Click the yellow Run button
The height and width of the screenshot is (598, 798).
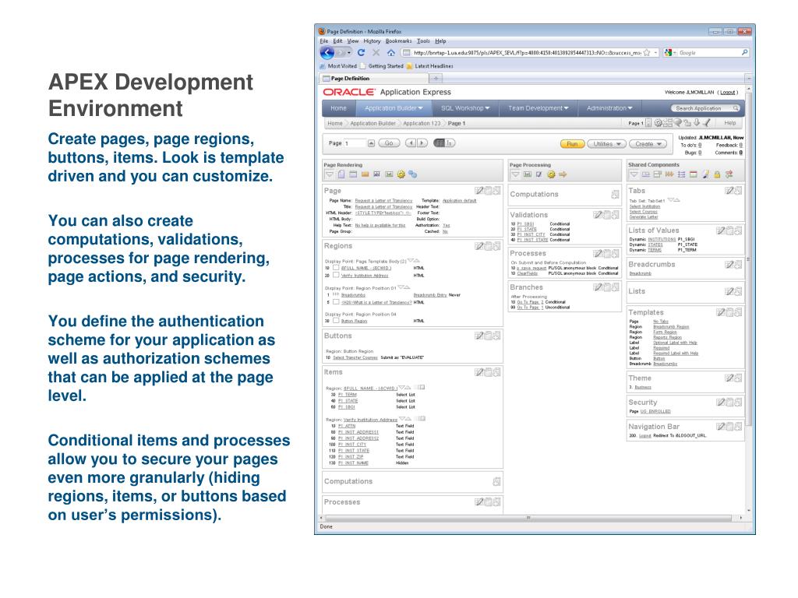[x=573, y=144]
